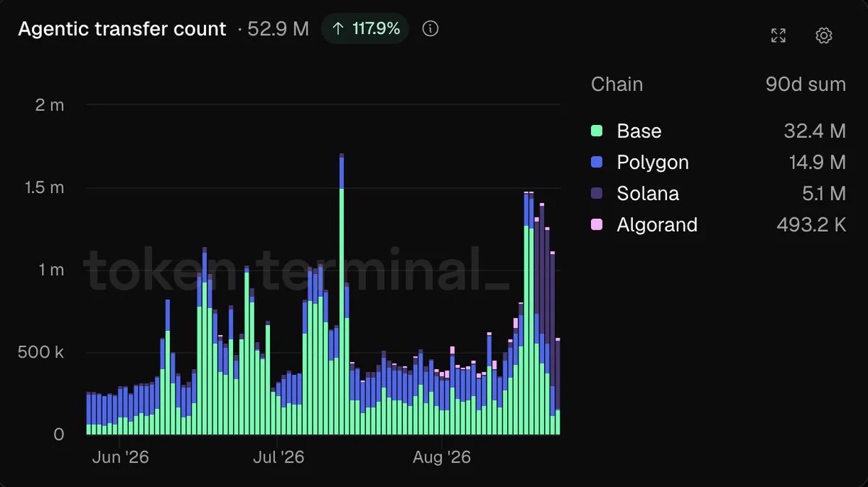Click the 1.5 m y-axis label
The image size is (868, 487).
coord(44,188)
